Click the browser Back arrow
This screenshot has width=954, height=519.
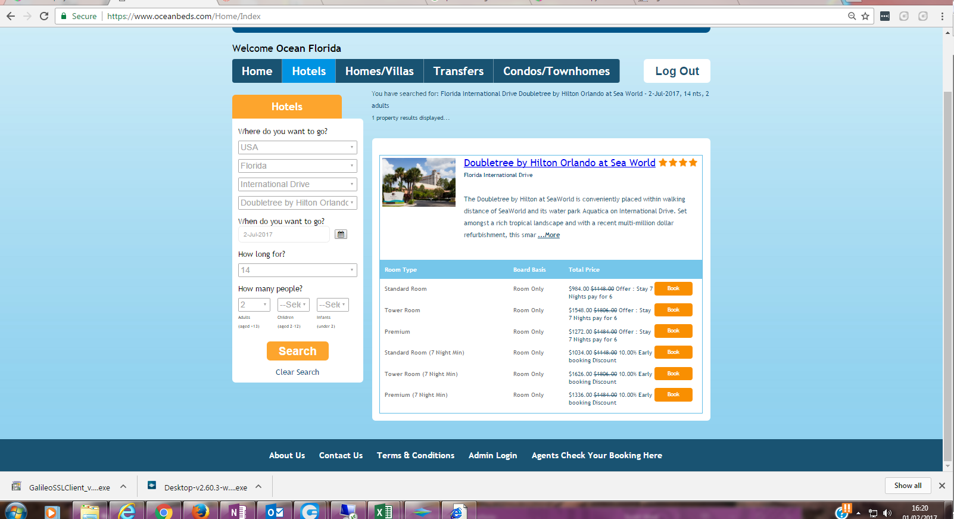[11, 16]
